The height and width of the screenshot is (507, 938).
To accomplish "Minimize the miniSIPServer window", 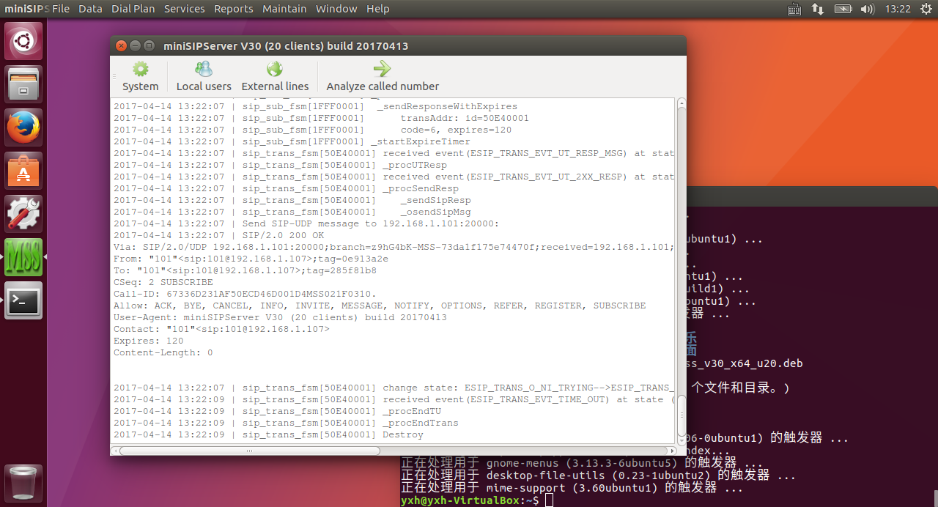I will [x=136, y=45].
